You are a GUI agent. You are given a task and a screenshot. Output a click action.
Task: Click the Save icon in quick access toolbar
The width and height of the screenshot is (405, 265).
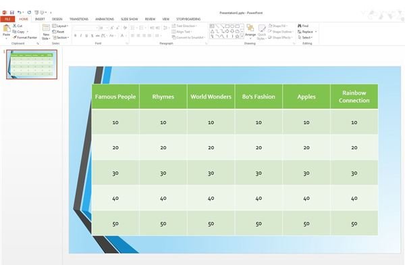(x=12, y=12)
